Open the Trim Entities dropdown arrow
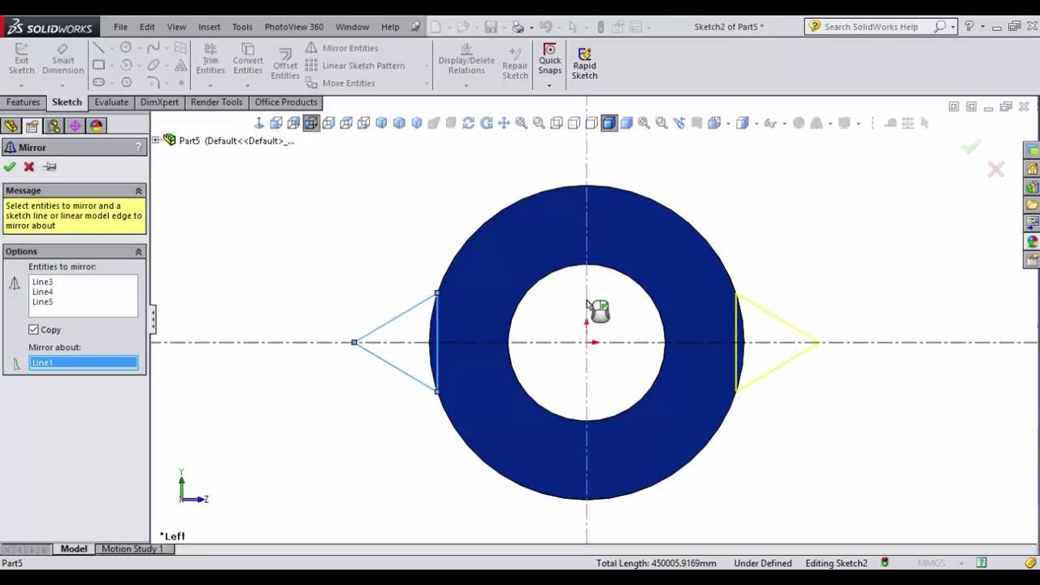1040x585 pixels. (x=210, y=84)
